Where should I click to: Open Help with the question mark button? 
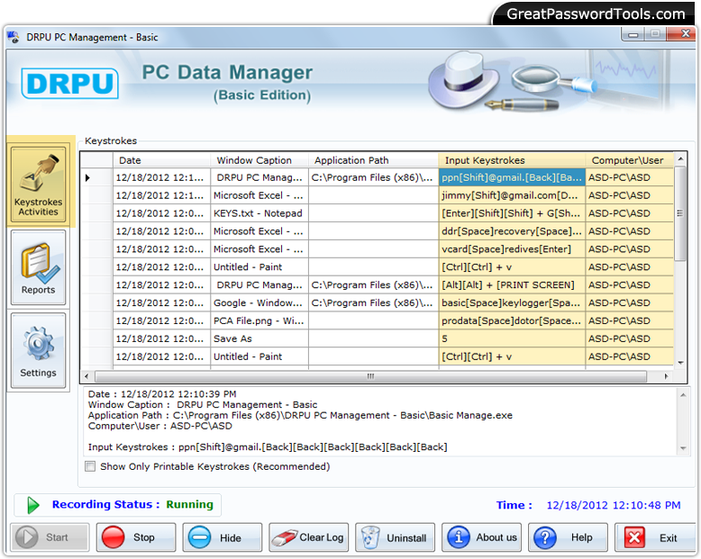click(x=568, y=537)
